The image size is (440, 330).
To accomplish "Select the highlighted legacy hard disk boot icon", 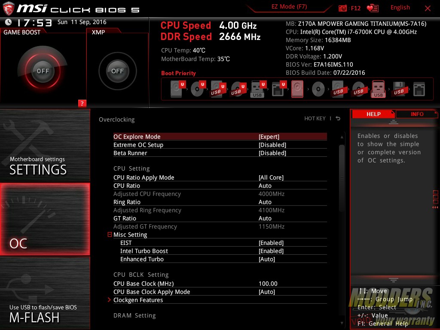I will [297, 89].
